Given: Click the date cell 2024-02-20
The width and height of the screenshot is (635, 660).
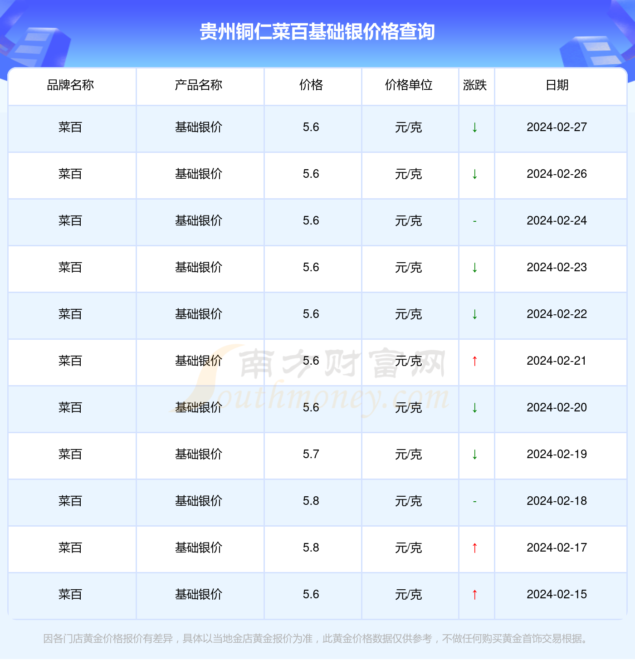Looking at the screenshot, I should click(x=557, y=408).
